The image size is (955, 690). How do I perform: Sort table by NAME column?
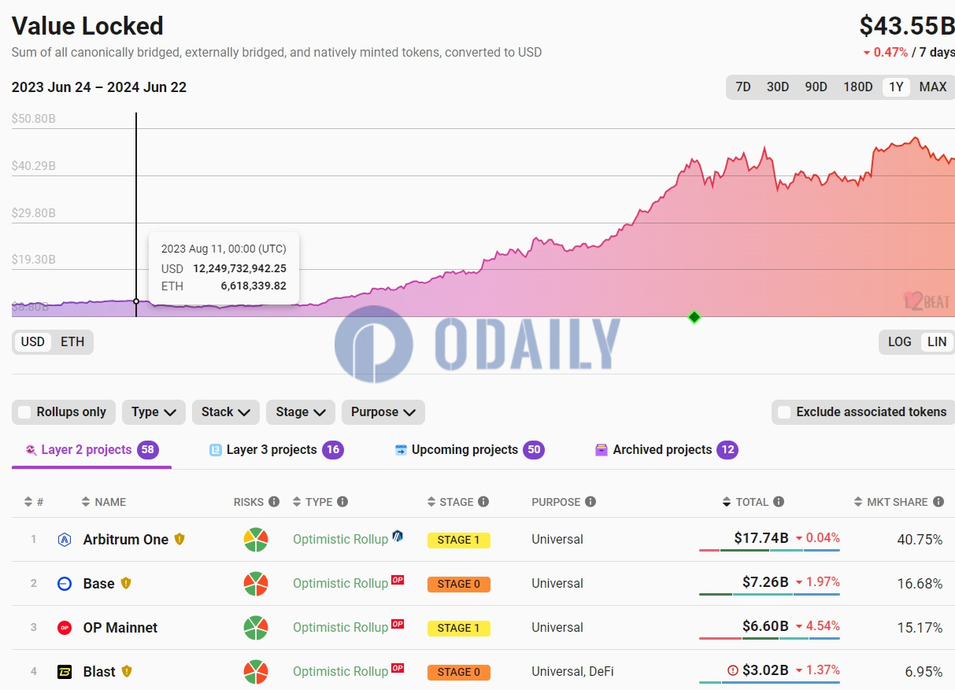tap(104, 502)
